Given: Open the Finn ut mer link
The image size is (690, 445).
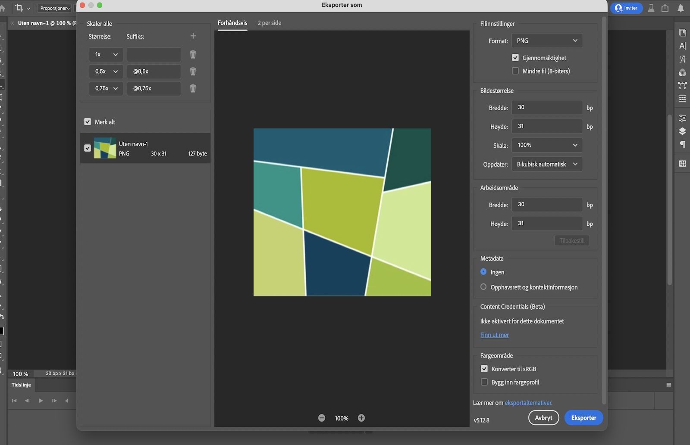Looking at the screenshot, I should pos(494,335).
